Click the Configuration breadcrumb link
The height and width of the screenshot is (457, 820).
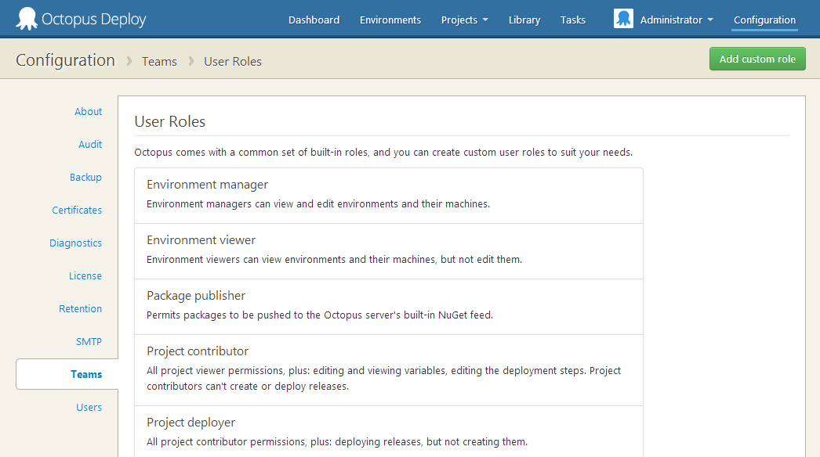[x=65, y=59]
